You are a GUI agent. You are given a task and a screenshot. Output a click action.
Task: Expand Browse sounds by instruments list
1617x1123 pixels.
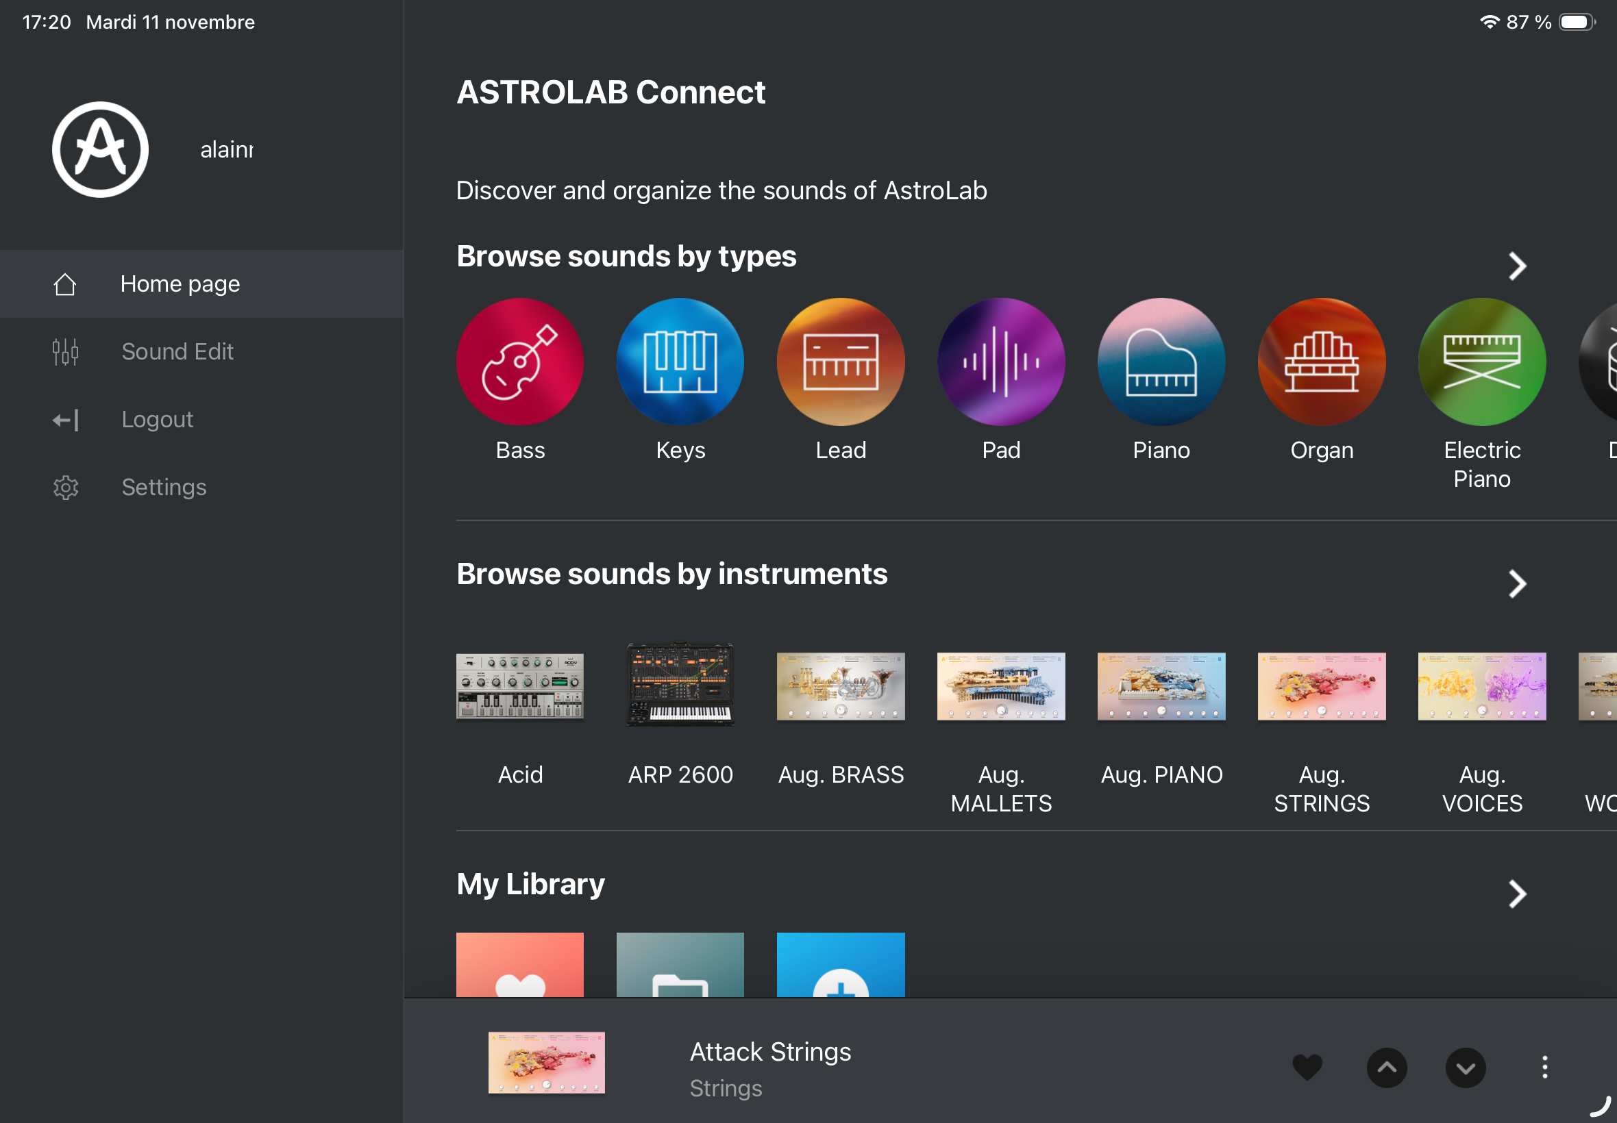coord(1517,584)
